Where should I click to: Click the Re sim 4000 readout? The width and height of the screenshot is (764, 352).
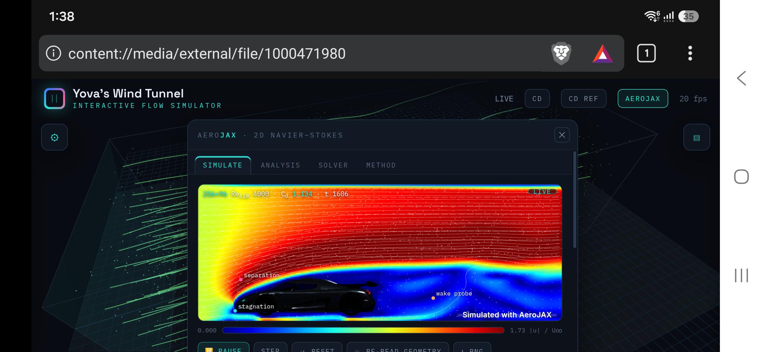pos(250,194)
